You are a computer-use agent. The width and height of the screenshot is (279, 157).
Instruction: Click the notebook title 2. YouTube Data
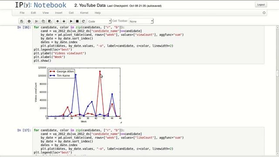tap(90, 6)
